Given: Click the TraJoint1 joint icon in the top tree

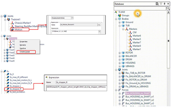Looking at the screenshot, I should [x=9, y=20].
